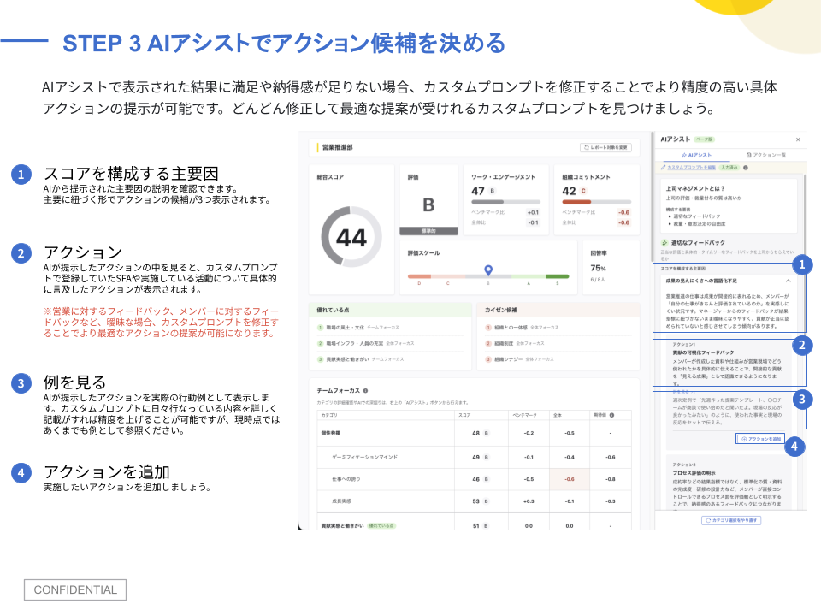The image size is (821, 616).
Task: Click the info icon next to 入力済み badge
Action: (746, 168)
